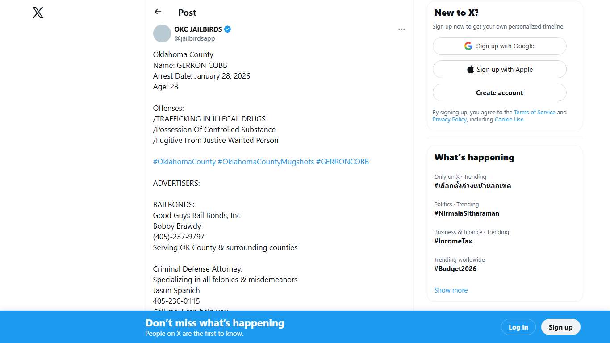
Task: Click the X logo icon
Action: (x=38, y=13)
